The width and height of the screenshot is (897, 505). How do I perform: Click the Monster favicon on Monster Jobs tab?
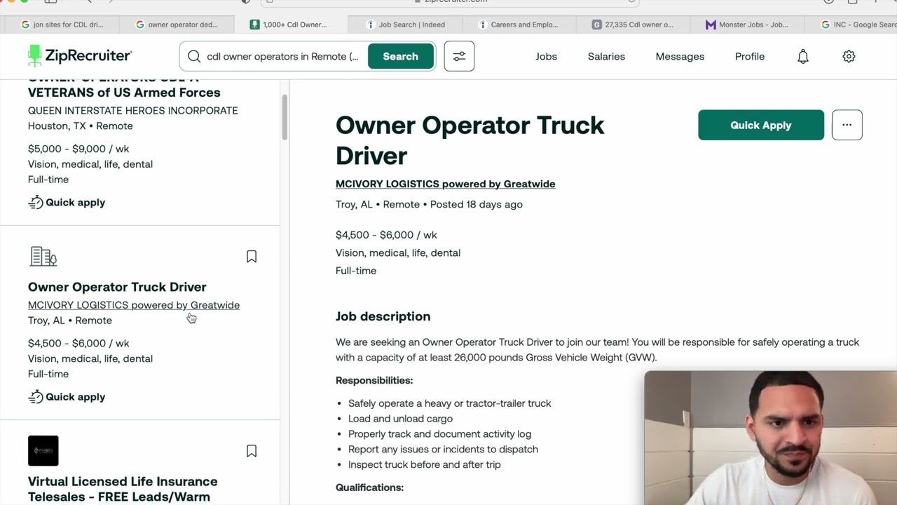[711, 25]
